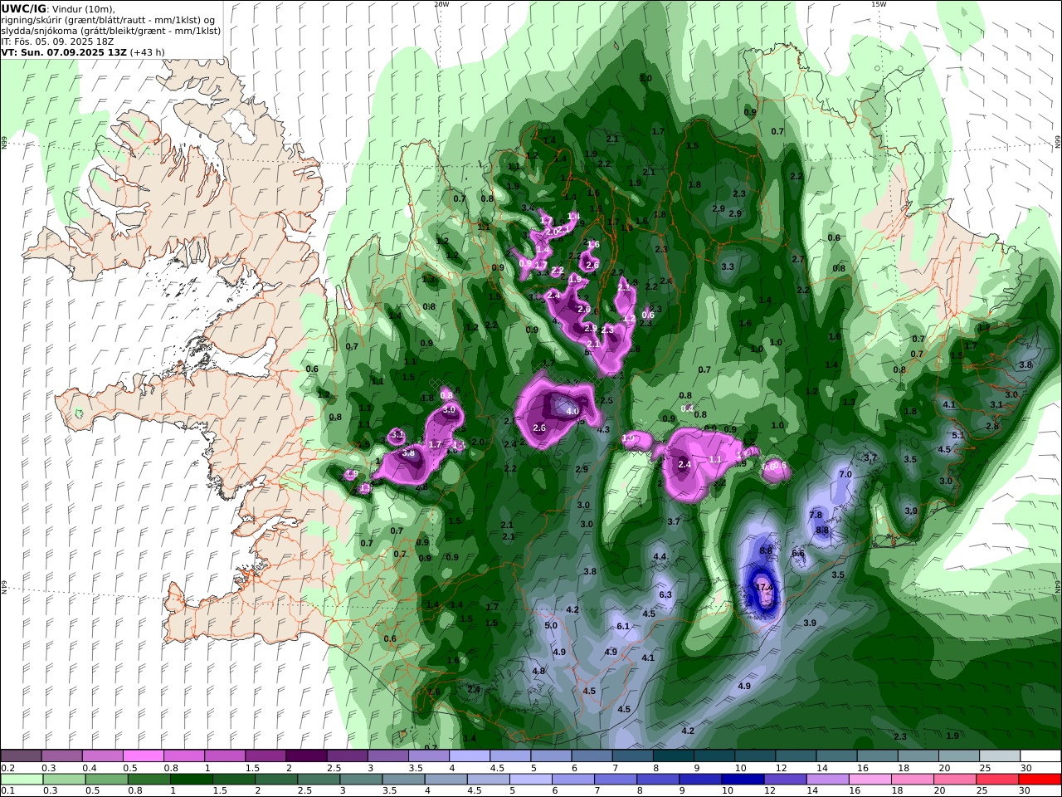Click the 0.2 swatch in the upper snow legend
This screenshot has width=1062, height=797.
(21, 756)
